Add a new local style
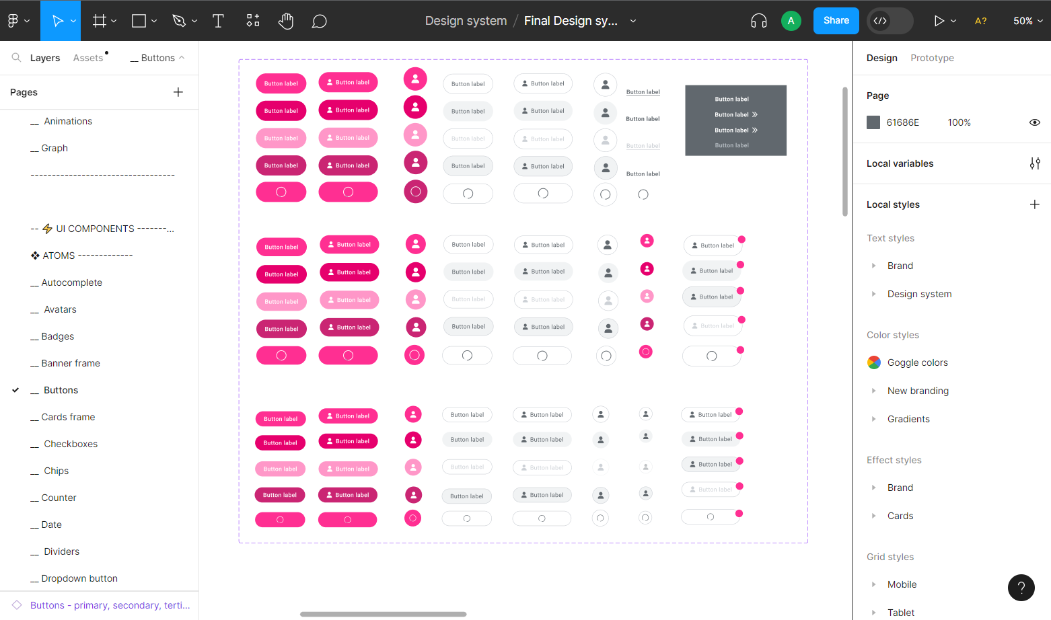The width and height of the screenshot is (1051, 620). 1035,204
